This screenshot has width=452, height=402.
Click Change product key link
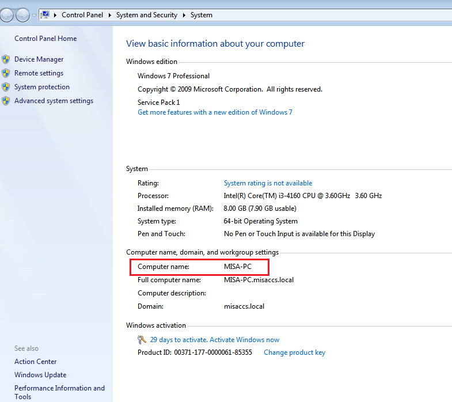(x=295, y=352)
